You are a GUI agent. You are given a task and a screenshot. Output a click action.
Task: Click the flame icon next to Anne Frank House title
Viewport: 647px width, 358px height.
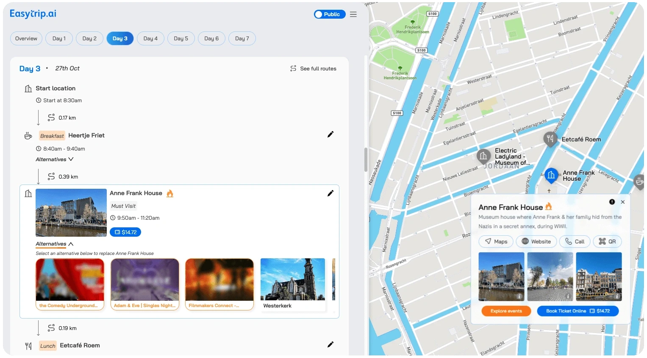tap(170, 193)
